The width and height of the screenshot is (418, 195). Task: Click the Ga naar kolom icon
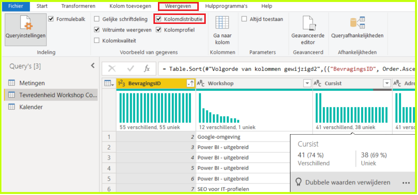click(222, 22)
